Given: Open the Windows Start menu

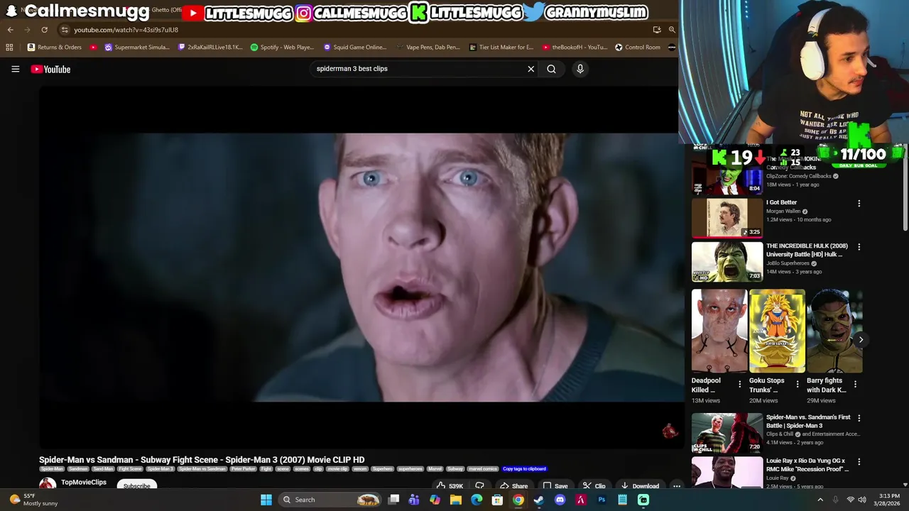Looking at the screenshot, I should pos(266,500).
